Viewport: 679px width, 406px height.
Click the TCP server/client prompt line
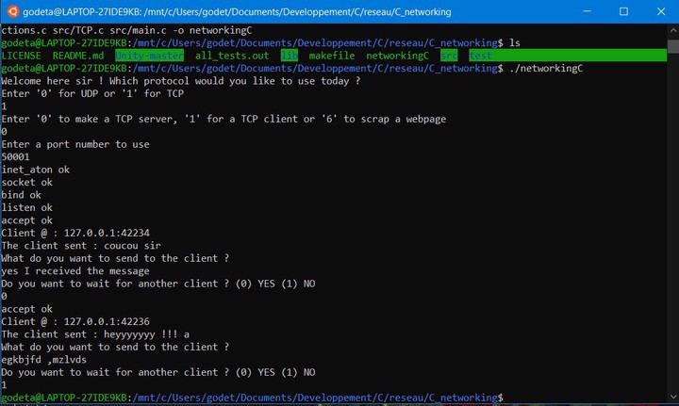[x=224, y=119]
